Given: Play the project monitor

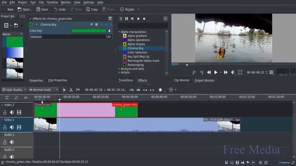Looking at the screenshot, I should 216,72.
